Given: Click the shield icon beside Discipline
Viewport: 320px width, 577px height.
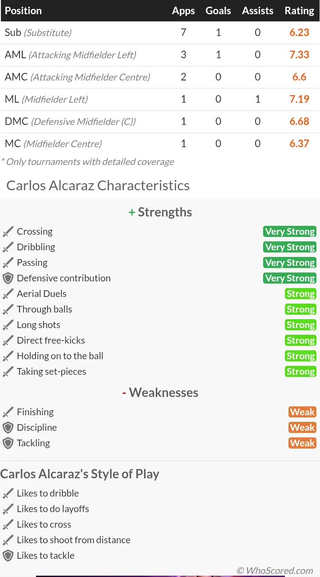Looking at the screenshot, I should (8, 428).
